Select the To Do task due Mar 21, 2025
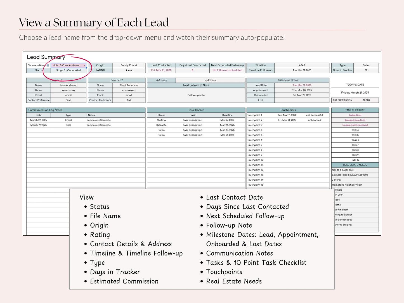 tap(161, 135)
